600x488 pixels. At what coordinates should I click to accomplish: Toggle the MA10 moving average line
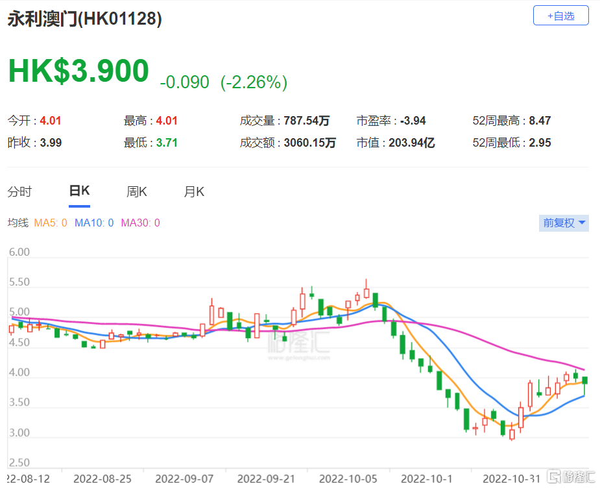(x=91, y=223)
